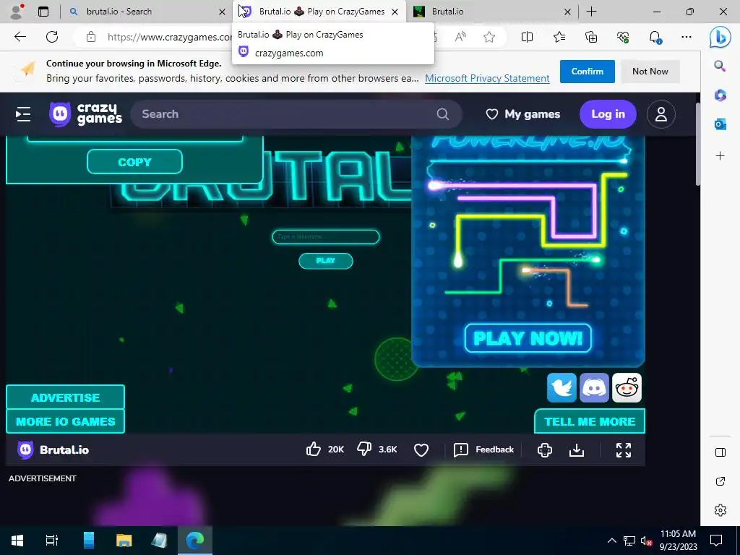View site information lock icon
The height and width of the screenshot is (555, 740).
click(91, 37)
